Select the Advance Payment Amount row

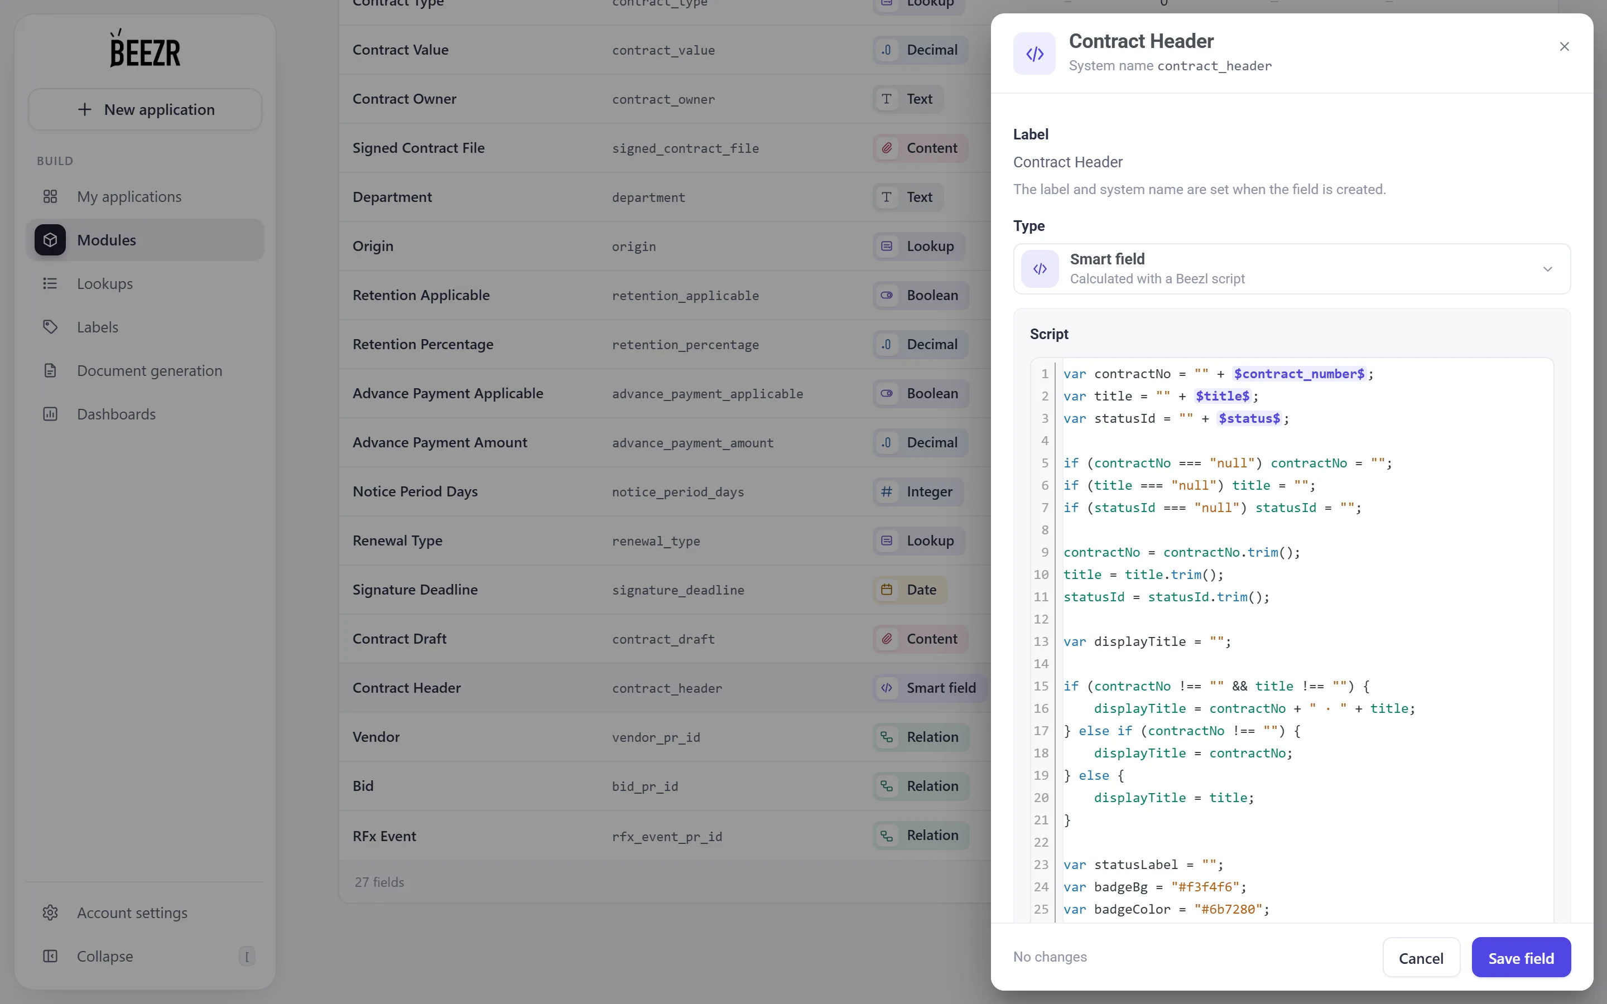tap(664, 442)
